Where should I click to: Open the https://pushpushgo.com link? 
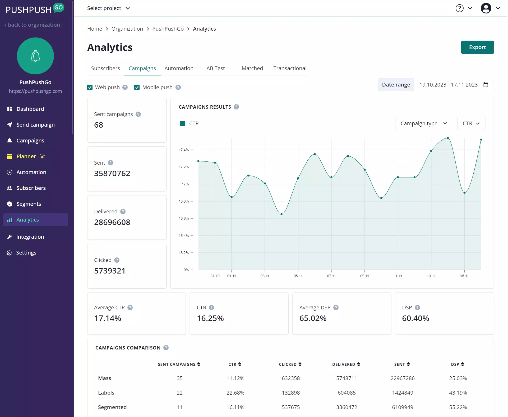[35, 91]
